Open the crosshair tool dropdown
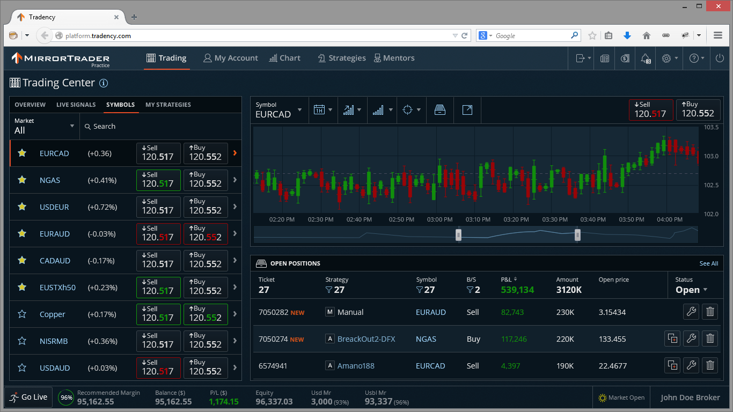 (x=411, y=110)
